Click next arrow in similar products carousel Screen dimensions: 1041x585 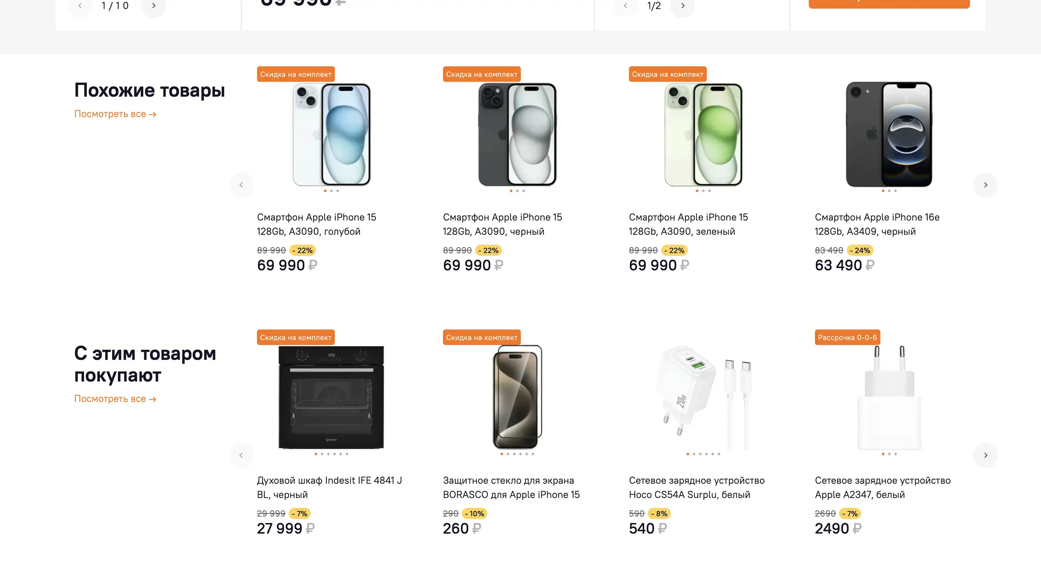point(985,185)
